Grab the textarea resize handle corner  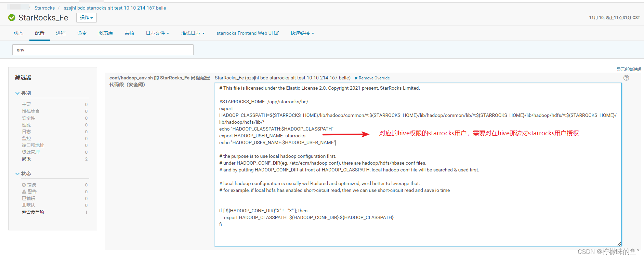(619, 244)
